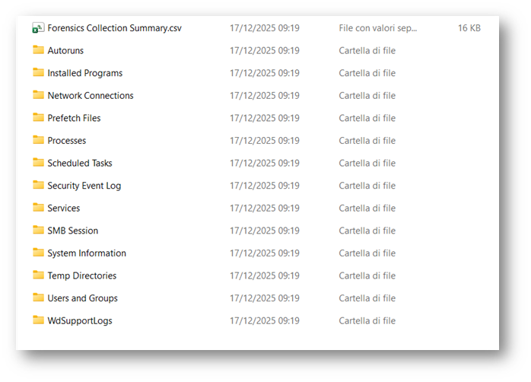
Task: Select the Network Connections folder name
Action: pos(91,96)
